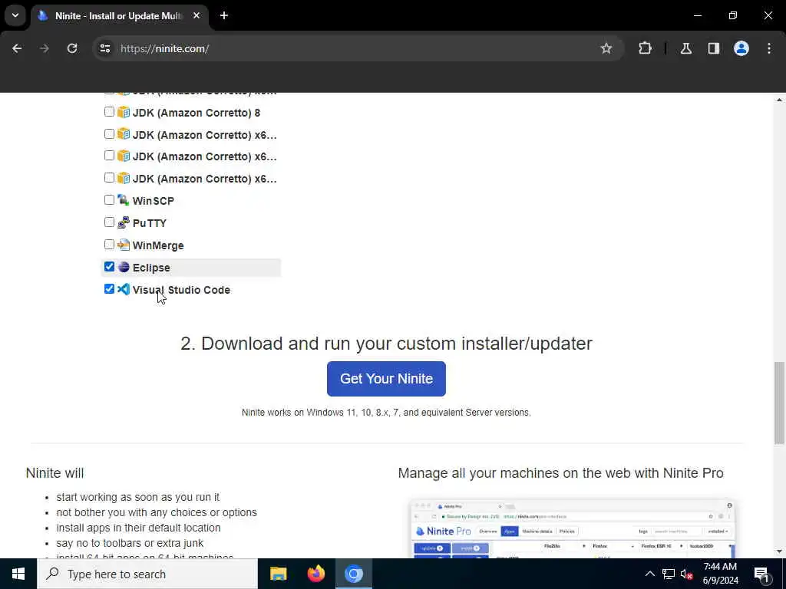
Task: Click the WinMerge label
Action: pos(158,245)
